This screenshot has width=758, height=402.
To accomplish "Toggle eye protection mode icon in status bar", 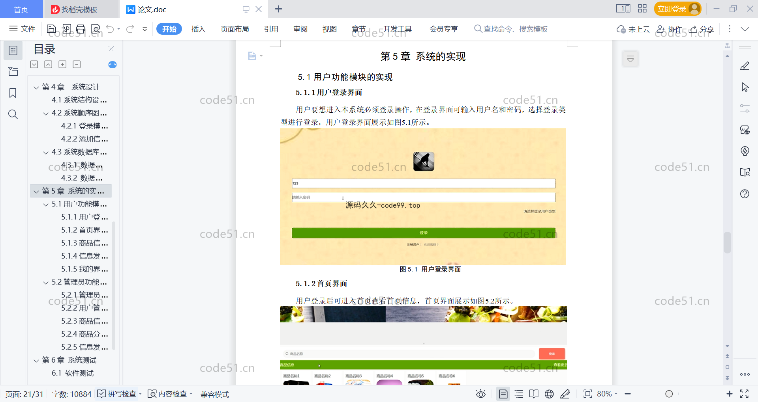I will tap(480, 394).
